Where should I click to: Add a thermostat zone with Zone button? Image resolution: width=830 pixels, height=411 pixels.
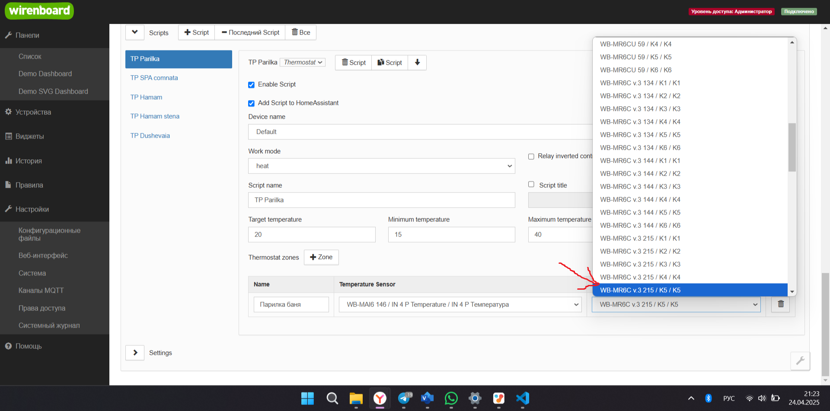click(321, 257)
